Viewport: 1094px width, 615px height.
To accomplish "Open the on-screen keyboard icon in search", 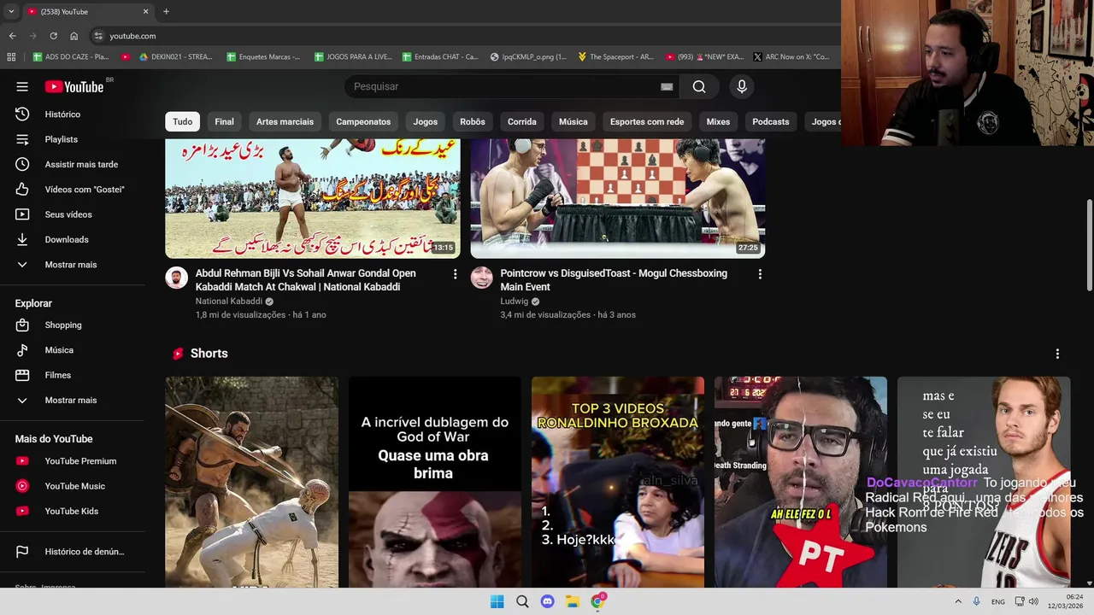I will [x=667, y=86].
